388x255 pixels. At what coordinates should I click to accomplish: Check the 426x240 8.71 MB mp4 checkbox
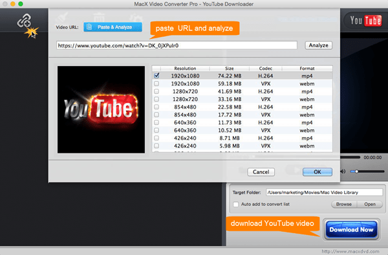coord(156,138)
